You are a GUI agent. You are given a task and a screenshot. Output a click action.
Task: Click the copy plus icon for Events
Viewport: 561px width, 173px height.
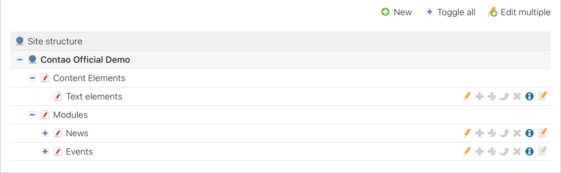tap(479, 151)
